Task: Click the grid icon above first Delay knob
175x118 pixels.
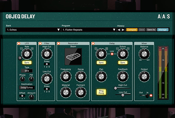Action: 107,48
